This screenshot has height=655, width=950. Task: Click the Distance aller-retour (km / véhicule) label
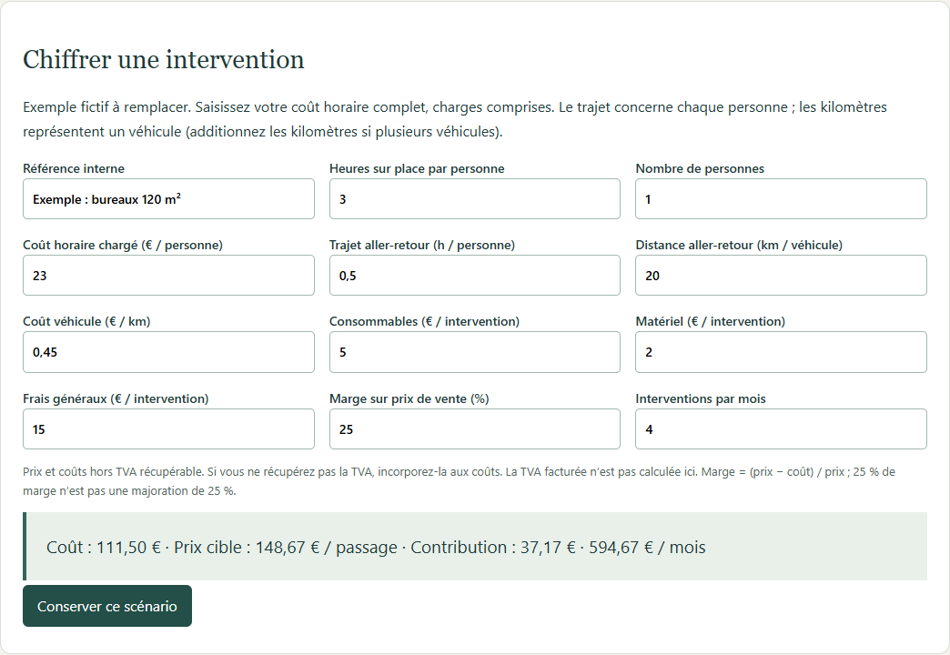click(x=739, y=245)
